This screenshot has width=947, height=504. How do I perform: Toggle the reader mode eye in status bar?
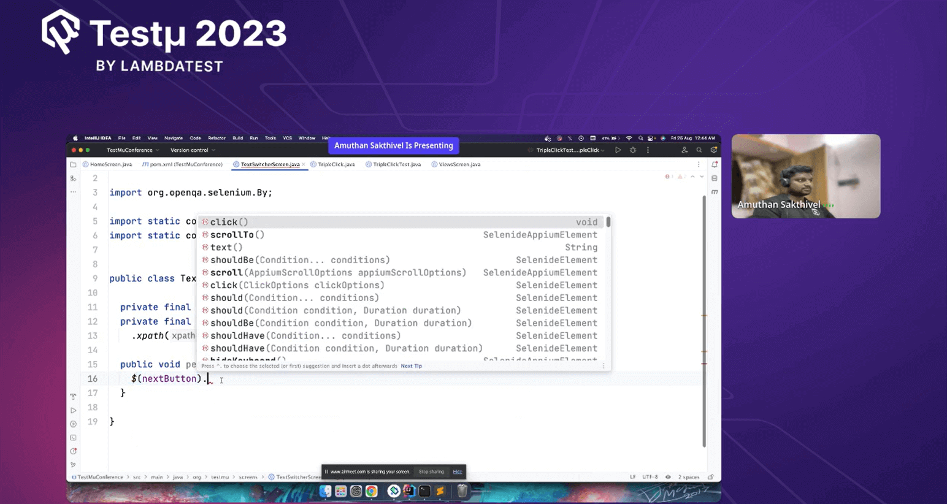click(668, 477)
